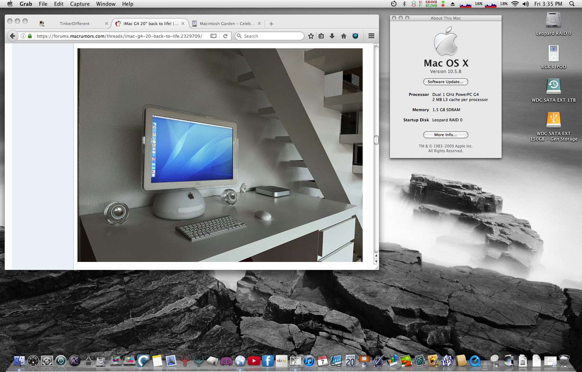Click More Info in About This Mac
Screen dimensions: 582x372
click(446, 135)
